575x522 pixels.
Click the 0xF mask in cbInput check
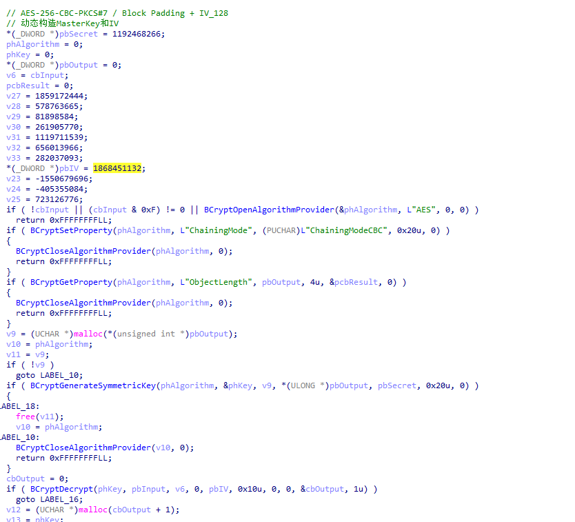[148, 210]
